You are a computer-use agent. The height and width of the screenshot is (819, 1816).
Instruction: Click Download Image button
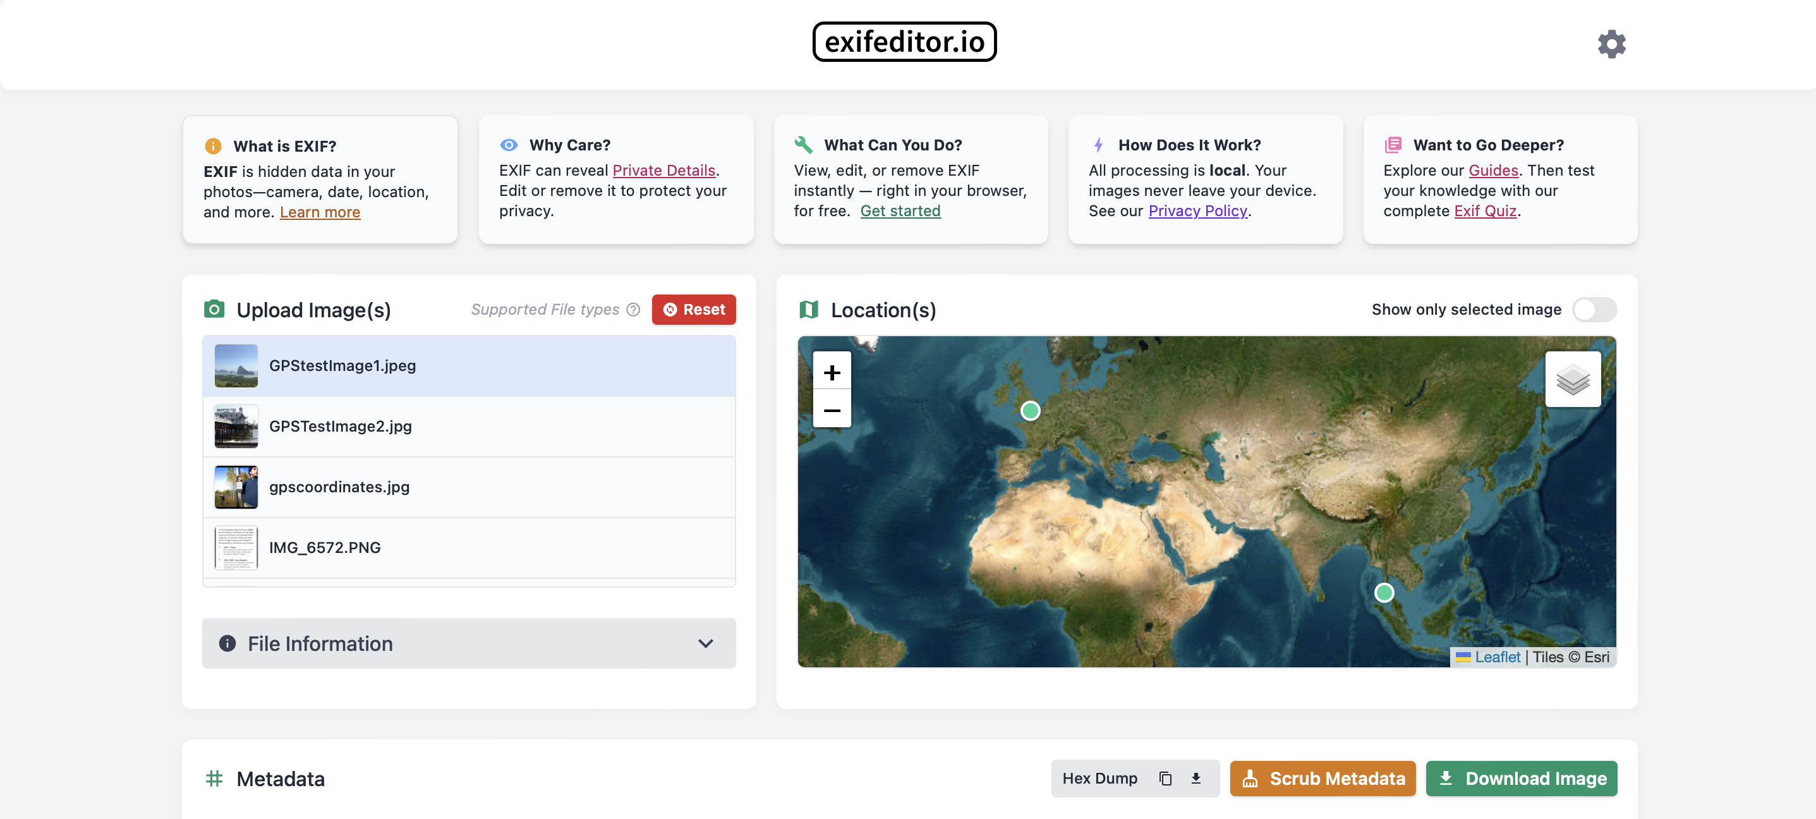pyautogui.click(x=1522, y=778)
